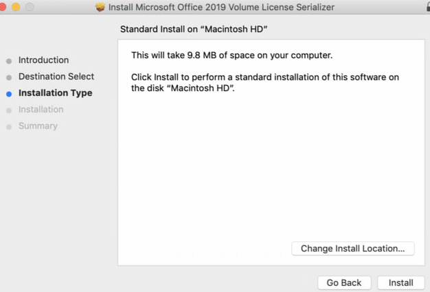430x292 pixels.
Task: Select the Destination Select step
Action: pyautogui.click(x=56, y=76)
